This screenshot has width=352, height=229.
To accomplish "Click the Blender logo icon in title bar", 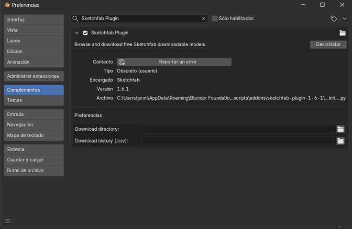I will point(7,5).
